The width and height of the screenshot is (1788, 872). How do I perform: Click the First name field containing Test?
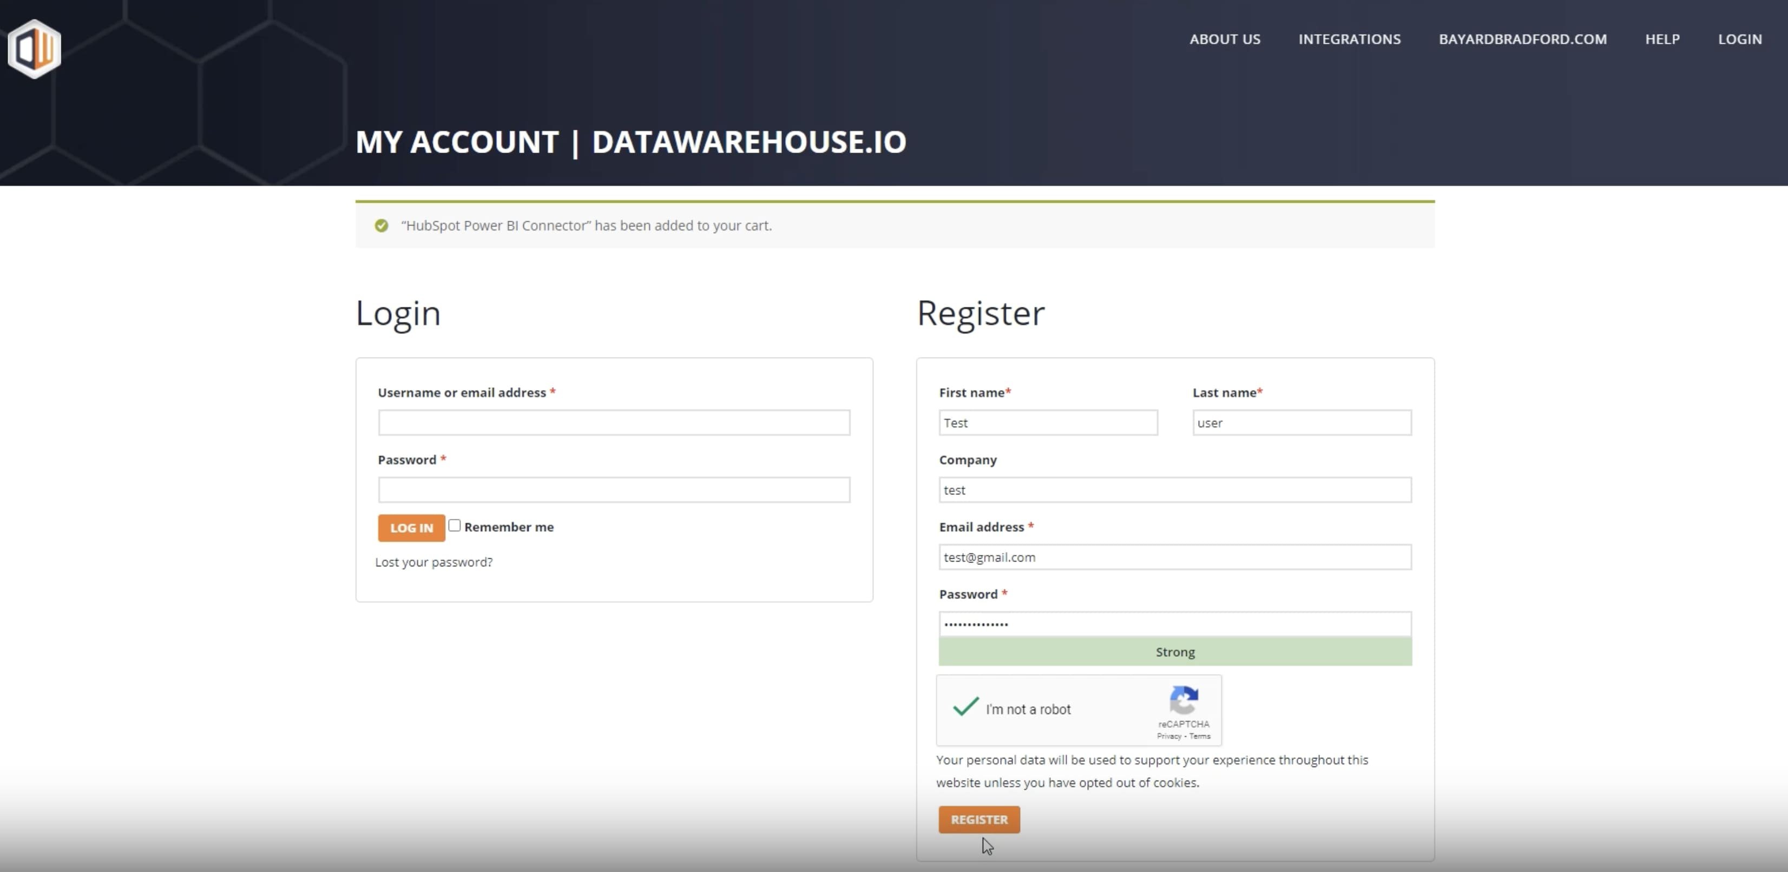click(1048, 422)
